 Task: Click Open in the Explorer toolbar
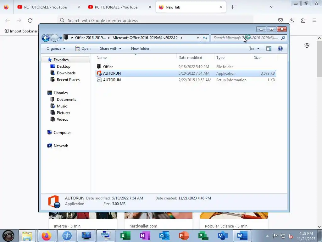click(83, 49)
